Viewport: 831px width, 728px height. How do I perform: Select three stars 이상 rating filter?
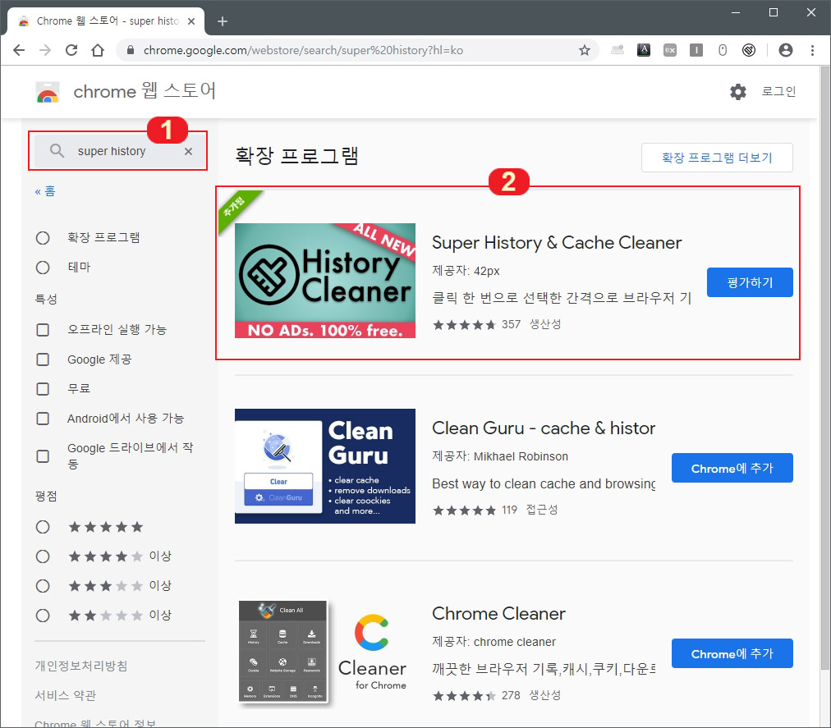tap(43, 586)
